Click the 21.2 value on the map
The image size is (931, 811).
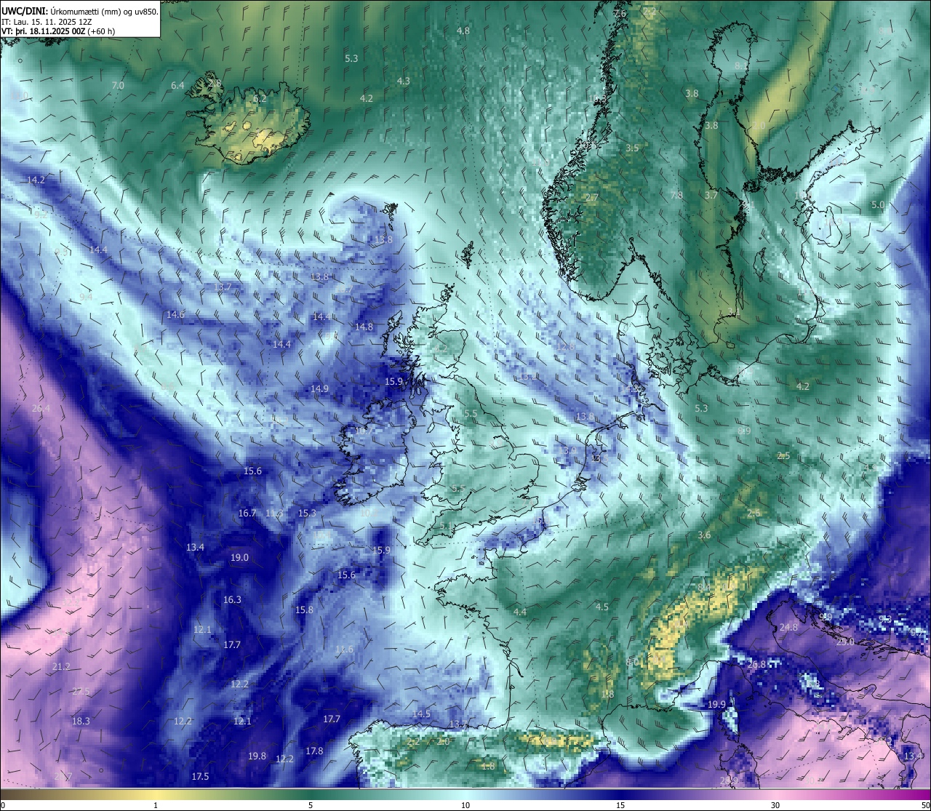[61, 667]
